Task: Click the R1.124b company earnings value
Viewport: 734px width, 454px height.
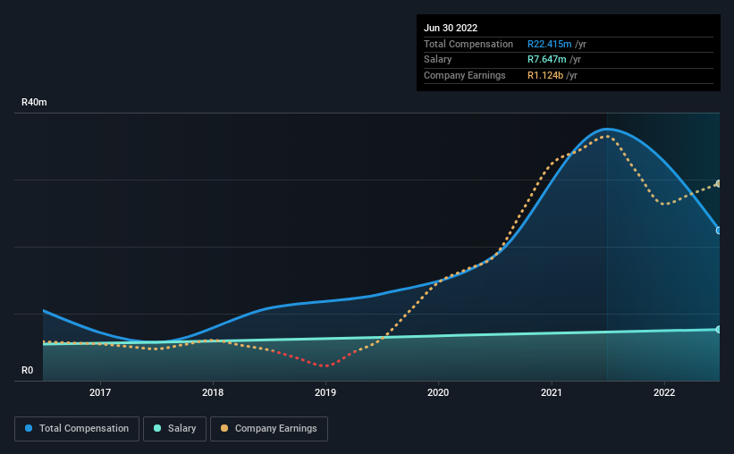Action: 545,75
